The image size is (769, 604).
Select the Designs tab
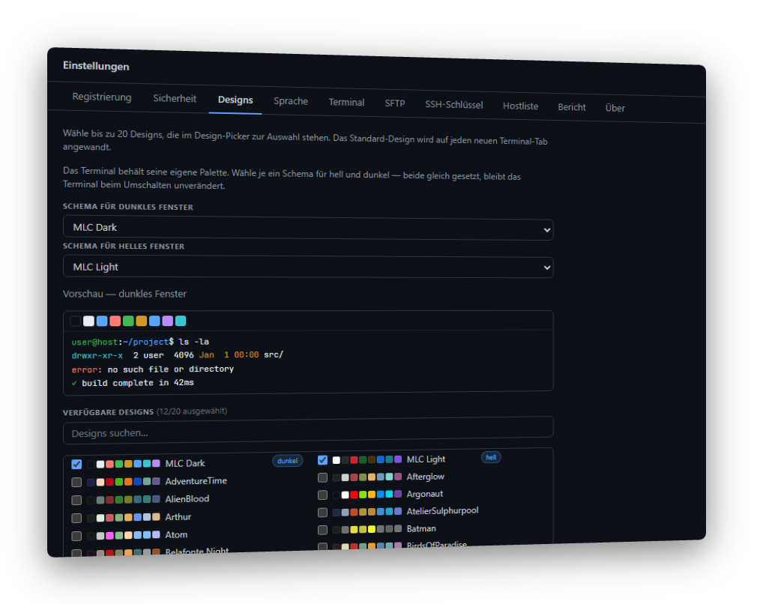point(235,100)
